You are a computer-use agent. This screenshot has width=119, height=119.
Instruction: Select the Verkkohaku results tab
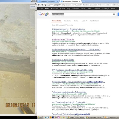pyautogui.click(x=57, y=21)
